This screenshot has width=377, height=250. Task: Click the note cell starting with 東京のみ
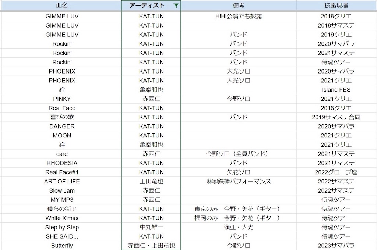pyautogui.click(x=239, y=209)
